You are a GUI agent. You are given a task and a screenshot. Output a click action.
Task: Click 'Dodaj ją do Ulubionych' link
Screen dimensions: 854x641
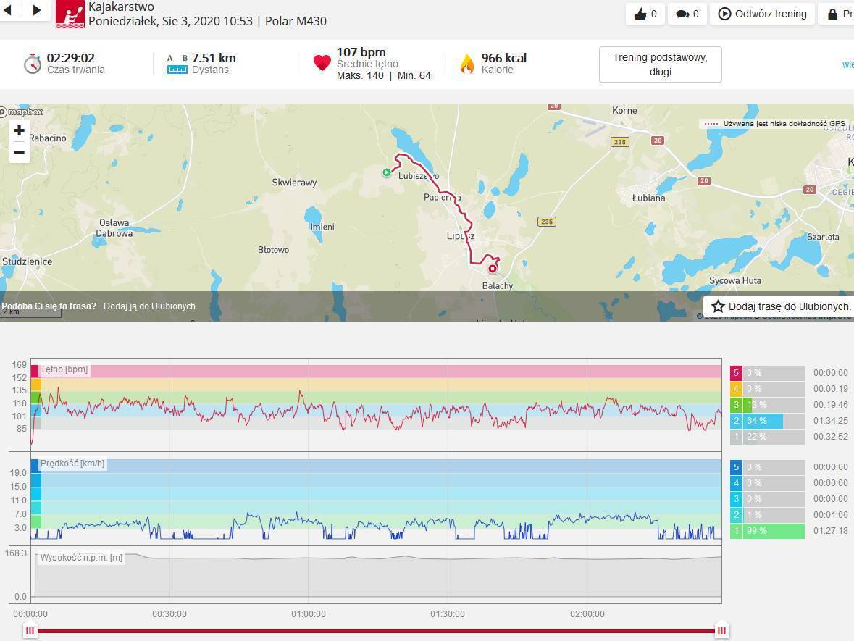point(150,306)
